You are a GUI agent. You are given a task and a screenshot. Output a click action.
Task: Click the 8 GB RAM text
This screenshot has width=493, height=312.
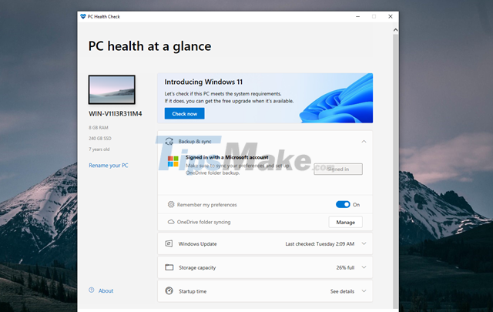(99, 128)
